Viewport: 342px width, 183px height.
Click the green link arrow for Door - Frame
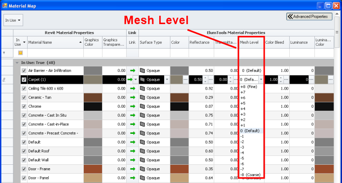(x=133, y=169)
